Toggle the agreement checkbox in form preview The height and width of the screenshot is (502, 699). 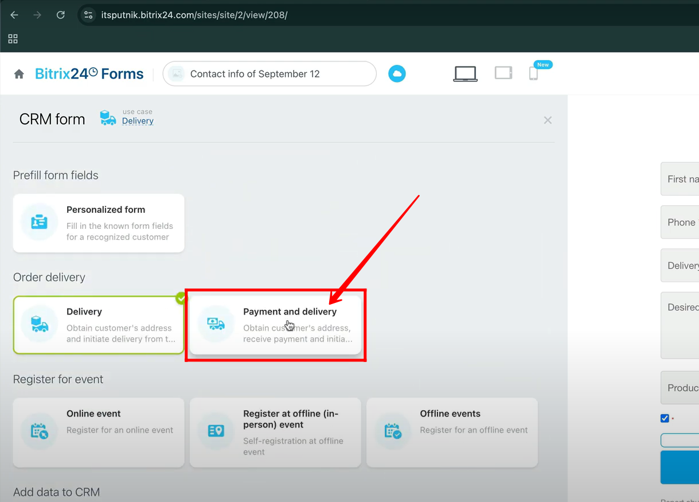coord(665,418)
